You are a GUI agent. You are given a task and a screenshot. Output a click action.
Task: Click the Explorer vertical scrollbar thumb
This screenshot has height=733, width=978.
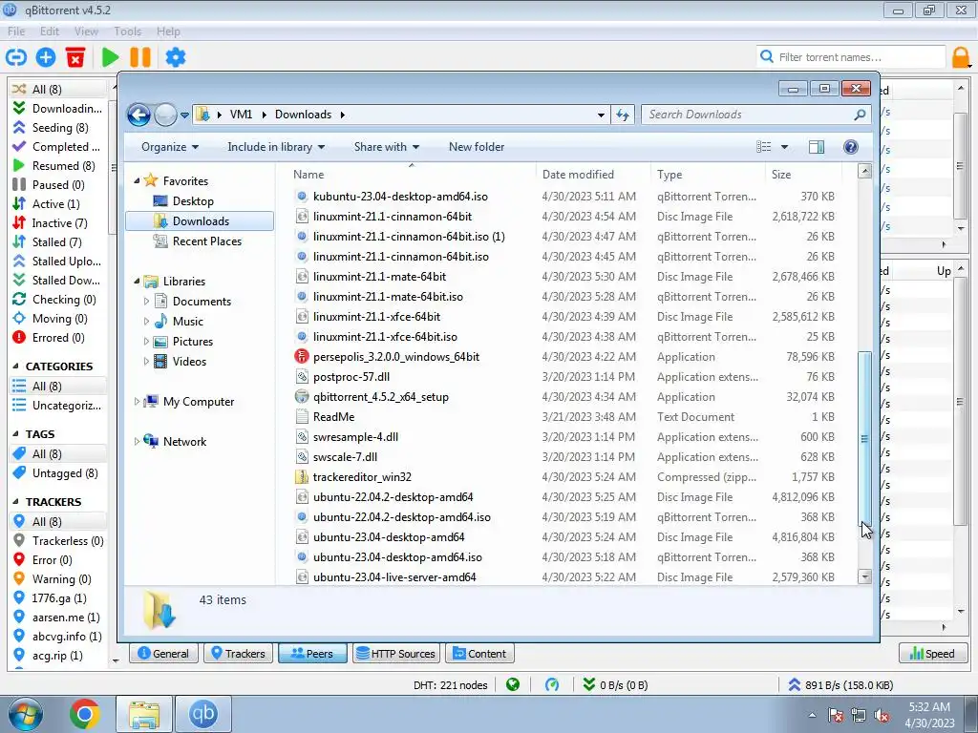coord(864,438)
